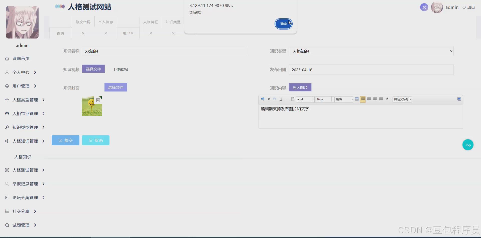
Task: Insert a table using the editor toolbar
Action: [x=357, y=99]
